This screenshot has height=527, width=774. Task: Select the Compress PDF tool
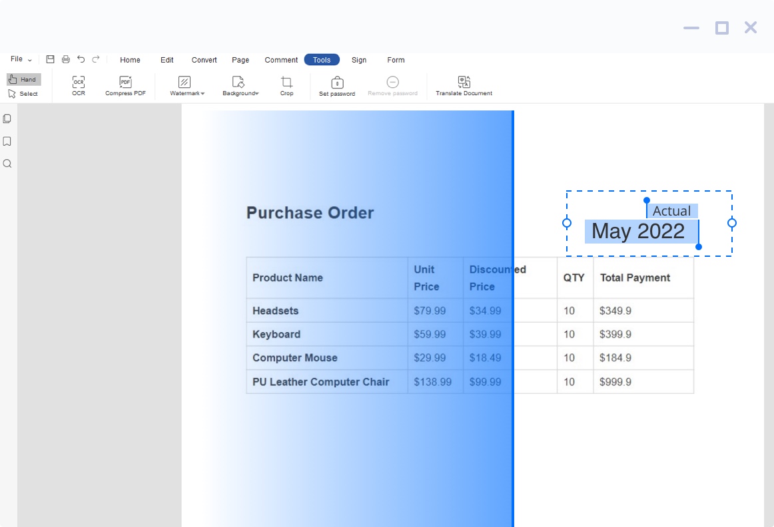pos(125,83)
